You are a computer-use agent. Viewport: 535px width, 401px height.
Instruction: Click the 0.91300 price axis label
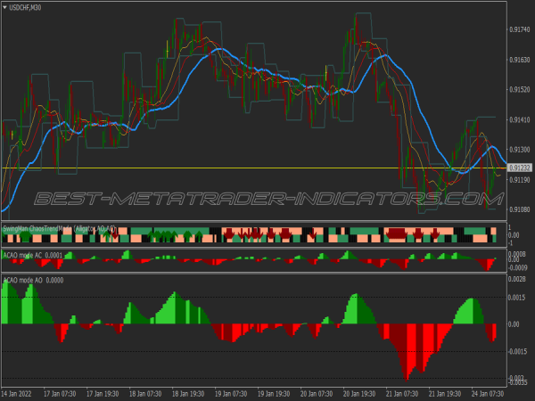(520, 150)
